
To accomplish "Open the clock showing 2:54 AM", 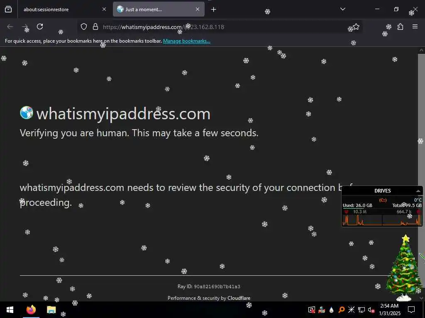I will coord(389,310).
